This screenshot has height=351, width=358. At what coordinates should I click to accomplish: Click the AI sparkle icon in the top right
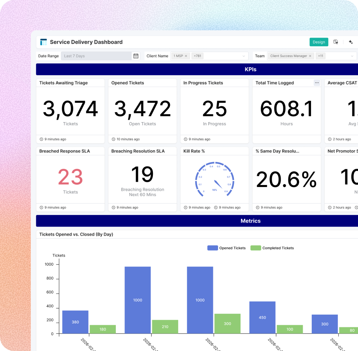[351, 42]
